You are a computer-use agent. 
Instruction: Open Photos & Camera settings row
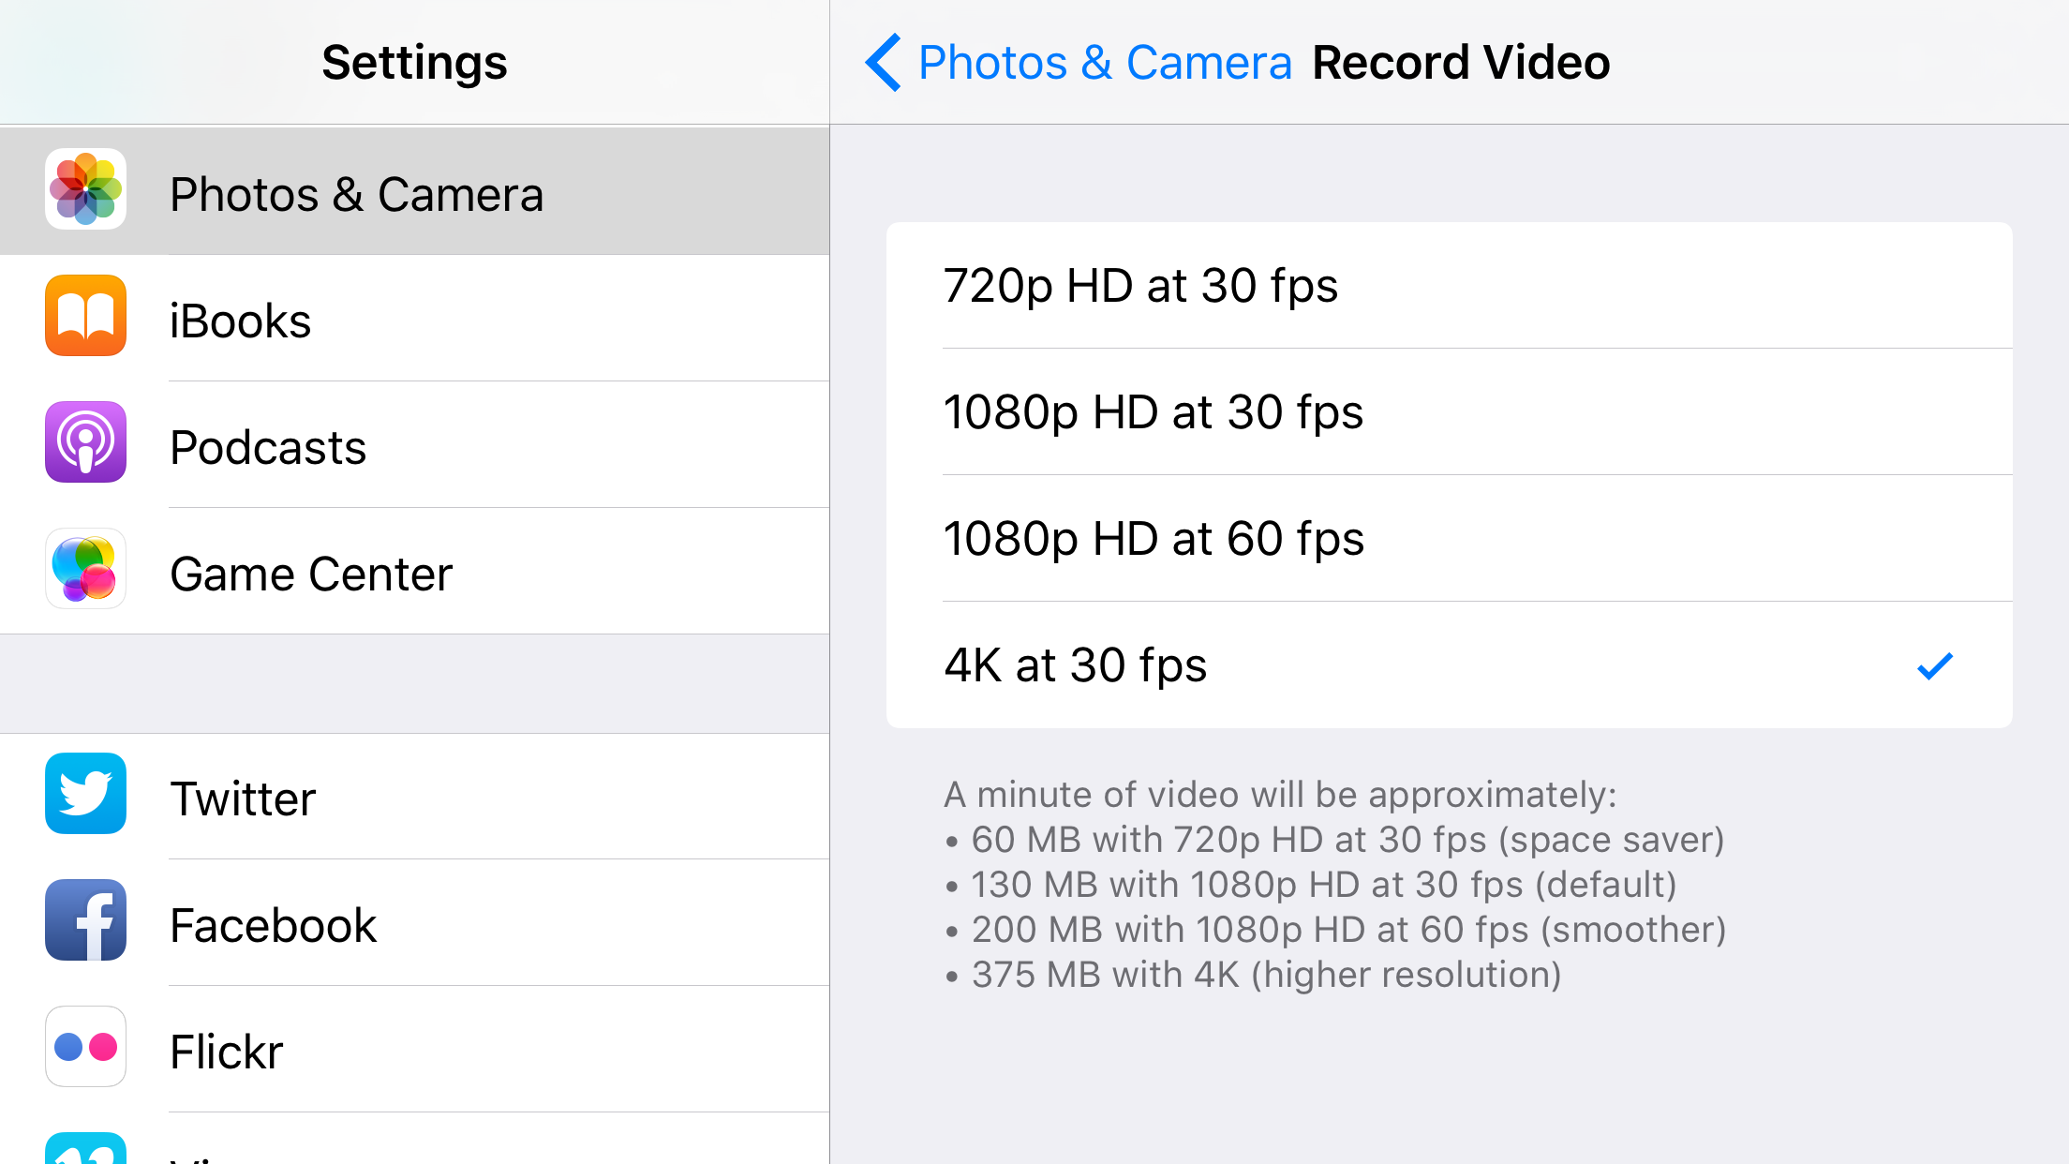coord(414,191)
